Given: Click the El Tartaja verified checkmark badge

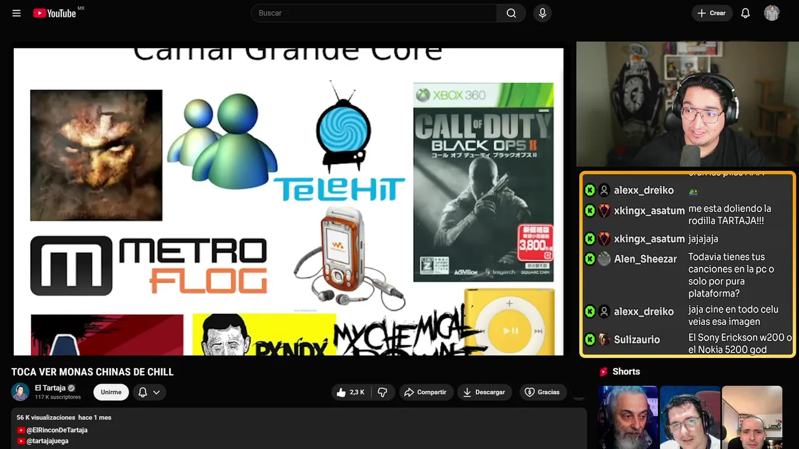Looking at the screenshot, I should coord(71,388).
